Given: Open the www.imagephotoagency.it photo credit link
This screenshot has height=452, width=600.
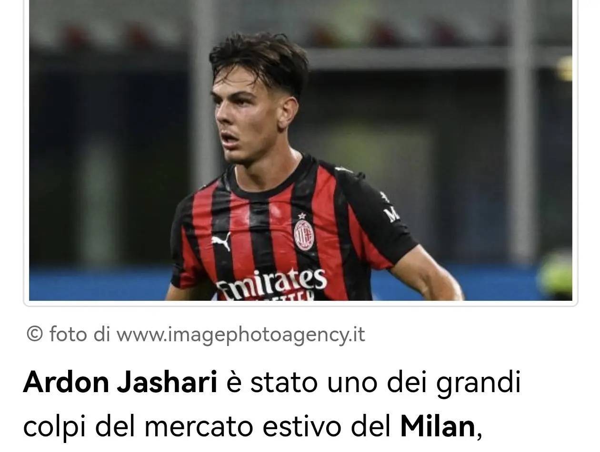Looking at the screenshot, I should click(x=241, y=335).
